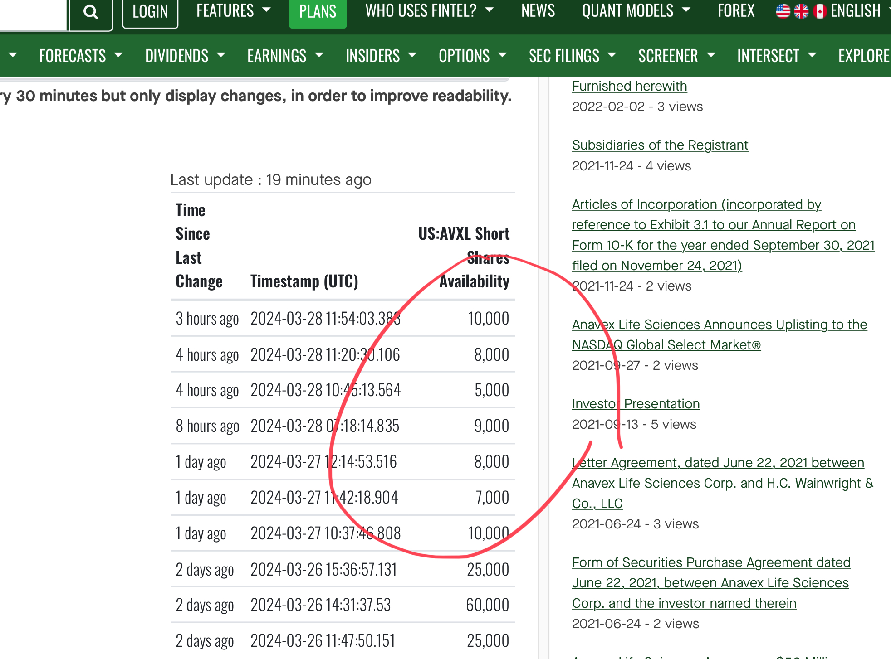
Task: Open the ENGLISH language selector
Action: pyautogui.click(x=856, y=11)
